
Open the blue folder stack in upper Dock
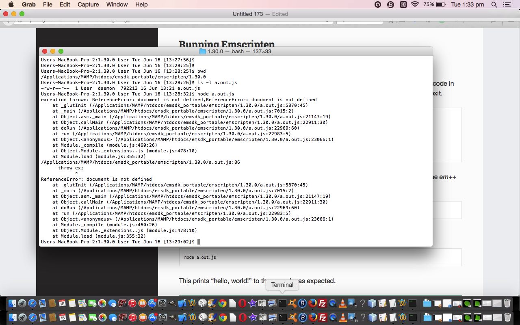427,303
